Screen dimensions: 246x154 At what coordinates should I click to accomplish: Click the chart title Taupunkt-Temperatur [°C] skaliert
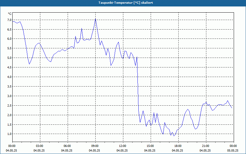pos(126,3)
